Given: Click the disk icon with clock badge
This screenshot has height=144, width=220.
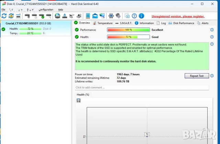Looking at the screenshot, I should pos(34,16).
